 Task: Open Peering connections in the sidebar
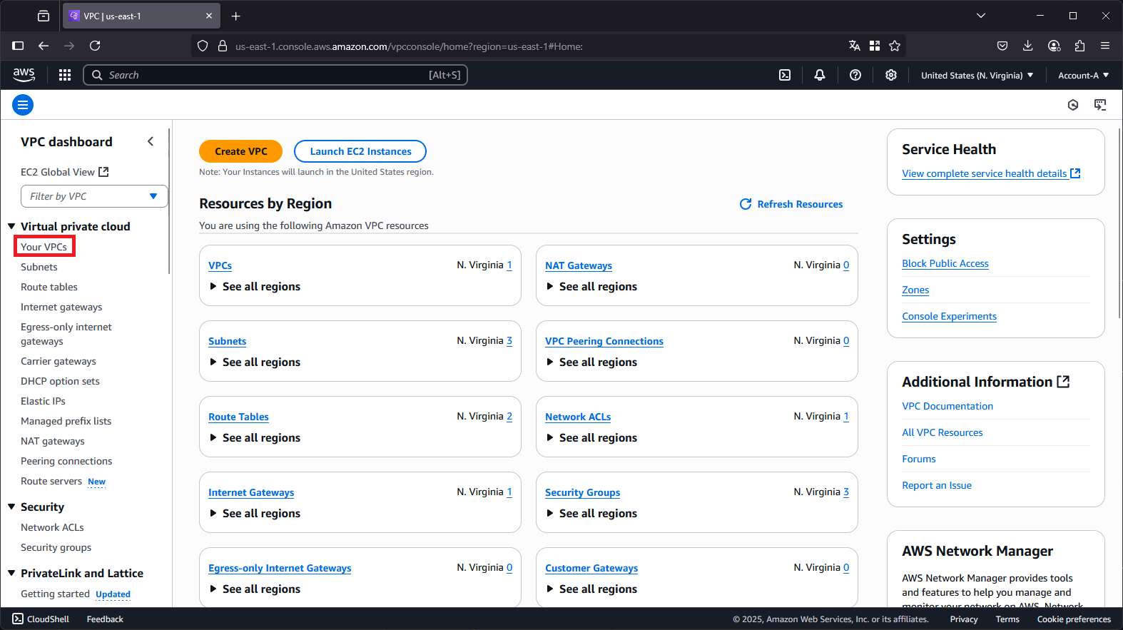[x=66, y=461]
